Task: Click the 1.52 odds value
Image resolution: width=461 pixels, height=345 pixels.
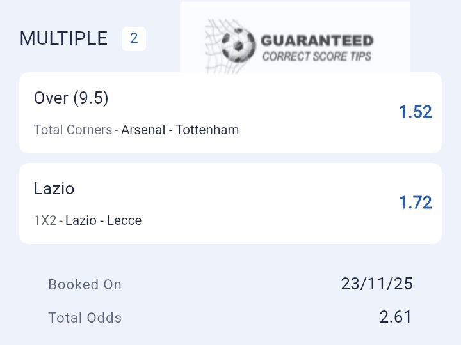Action: pyautogui.click(x=415, y=112)
